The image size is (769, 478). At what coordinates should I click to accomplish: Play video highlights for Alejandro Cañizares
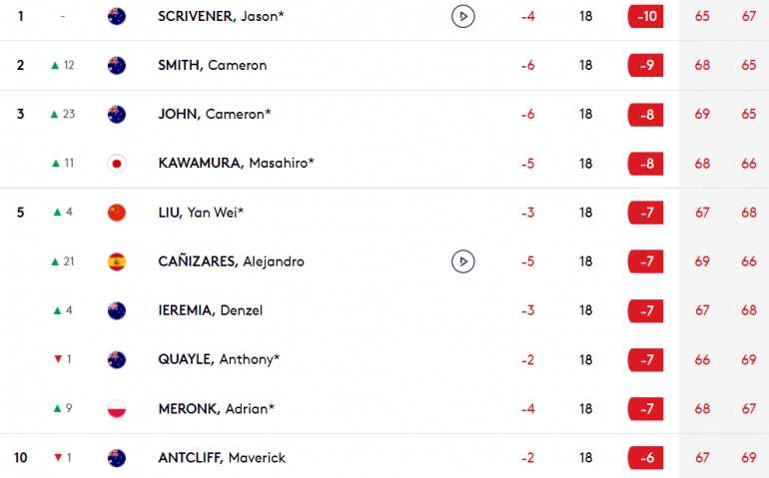(x=463, y=261)
